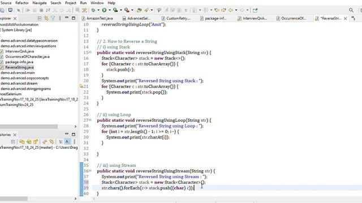Screen dimensions: 362x203
Task: Open the Source menu
Action: point(6,3)
